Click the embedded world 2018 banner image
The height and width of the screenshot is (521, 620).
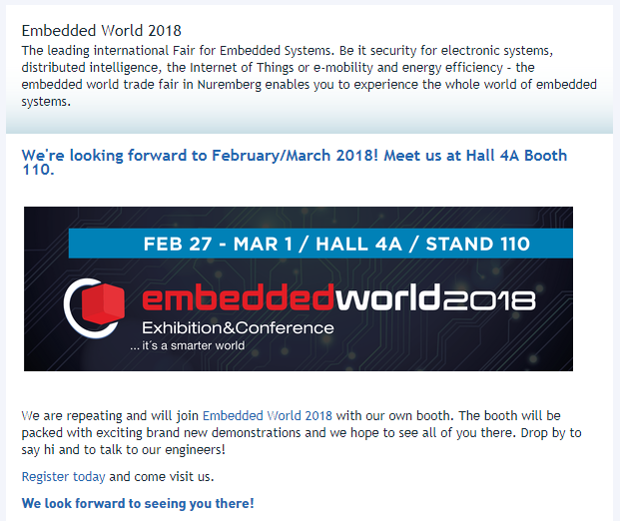299,288
